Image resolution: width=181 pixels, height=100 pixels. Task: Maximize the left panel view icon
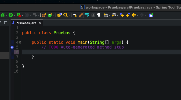(x=6, y=23)
